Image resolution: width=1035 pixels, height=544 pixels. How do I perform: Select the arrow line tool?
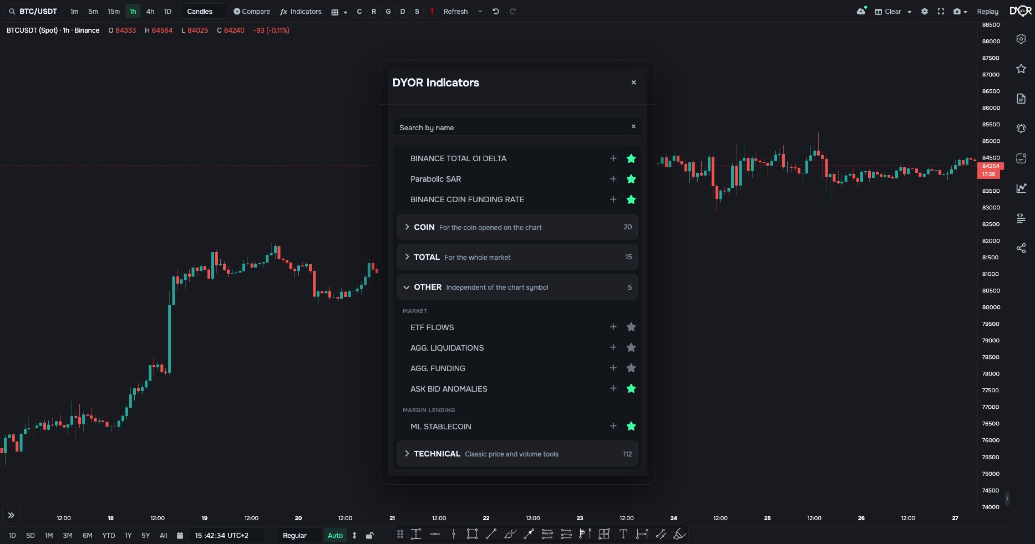click(x=529, y=535)
